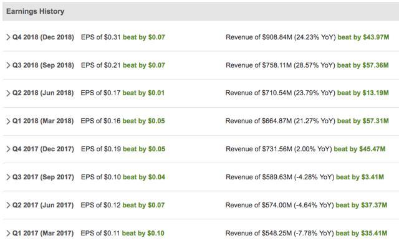Click Revenue of $589.63M beat by $3.41M
Screen dimensions: 399x246
(305, 177)
